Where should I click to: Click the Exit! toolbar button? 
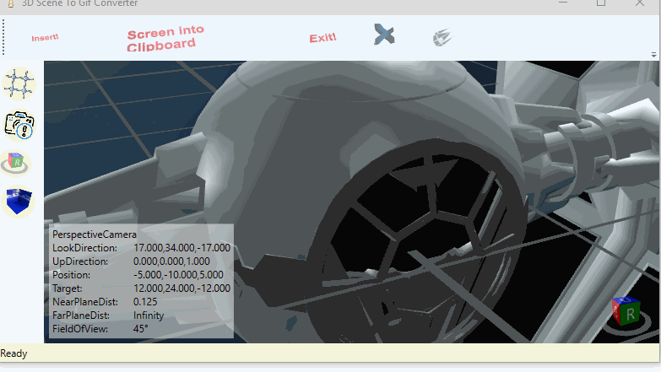point(322,38)
